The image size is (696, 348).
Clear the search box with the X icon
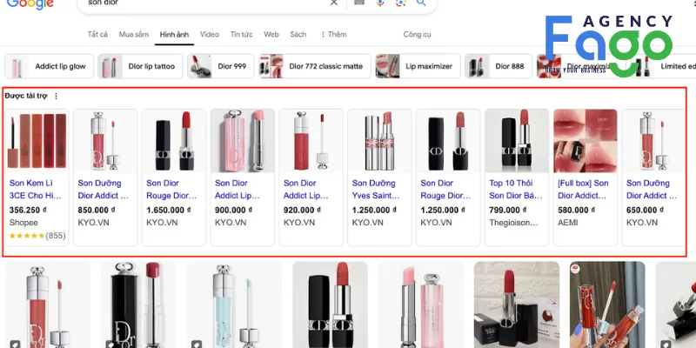[x=334, y=3]
